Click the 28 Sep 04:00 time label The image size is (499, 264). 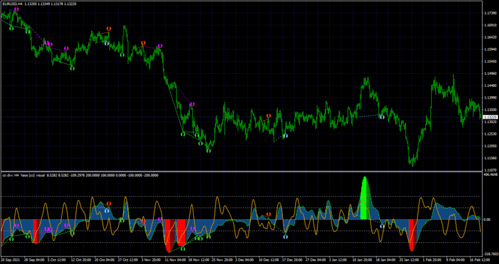[x=34, y=260]
